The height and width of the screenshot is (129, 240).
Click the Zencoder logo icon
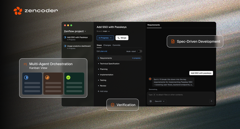pos(18,11)
